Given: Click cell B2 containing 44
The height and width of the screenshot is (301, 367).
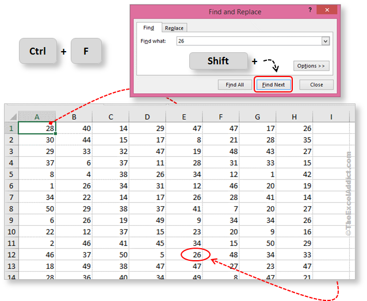Looking at the screenshot, I should point(74,140).
